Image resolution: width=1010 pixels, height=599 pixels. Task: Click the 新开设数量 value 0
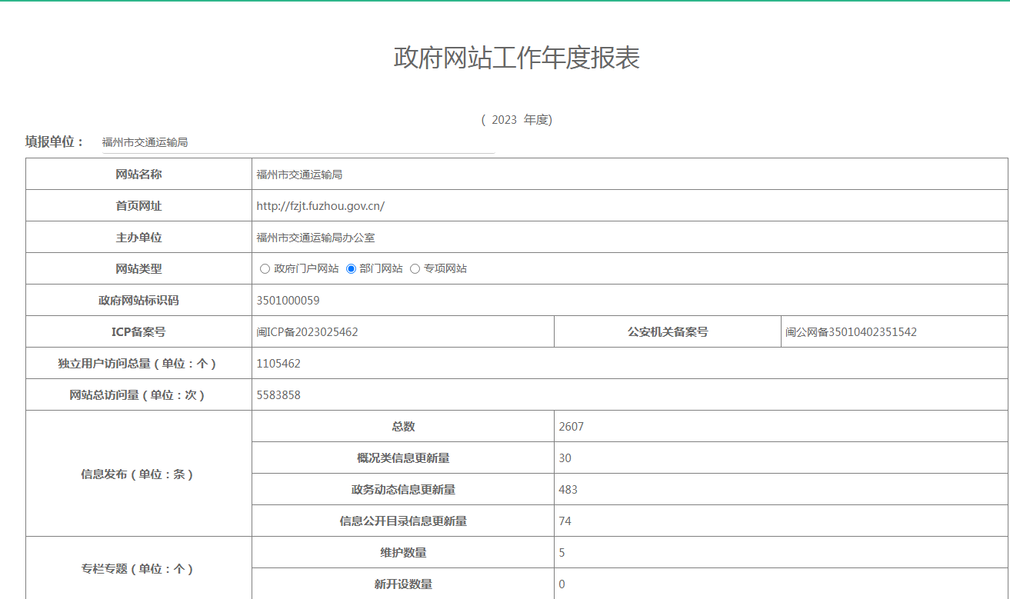562,584
